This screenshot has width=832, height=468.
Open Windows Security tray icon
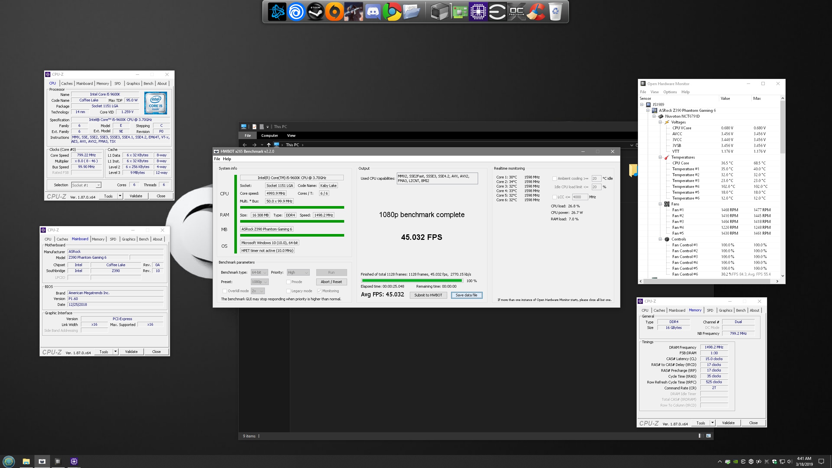coord(774,461)
